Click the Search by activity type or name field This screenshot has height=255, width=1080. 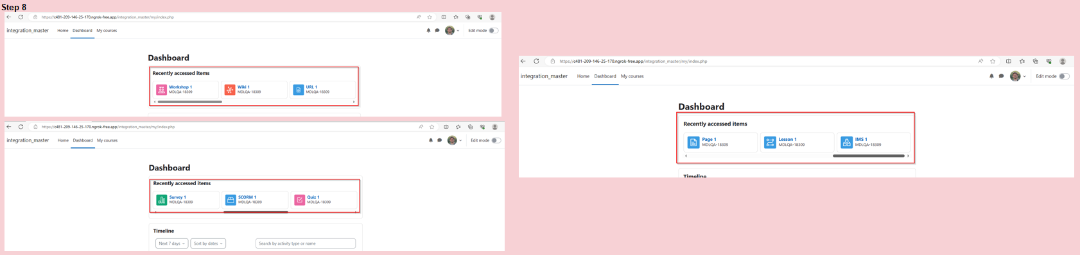click(306, 243)
